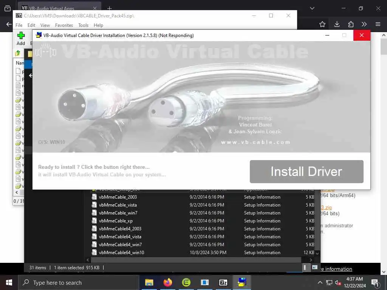Viewport: 387px width, 290px height.
Task: Open Help menu in 7-Zip window
Action: (x=98, y=25)
